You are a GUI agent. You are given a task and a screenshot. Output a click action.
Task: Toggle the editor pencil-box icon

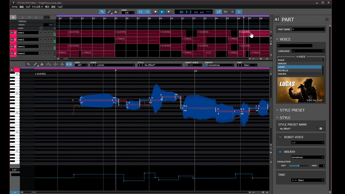219,11
